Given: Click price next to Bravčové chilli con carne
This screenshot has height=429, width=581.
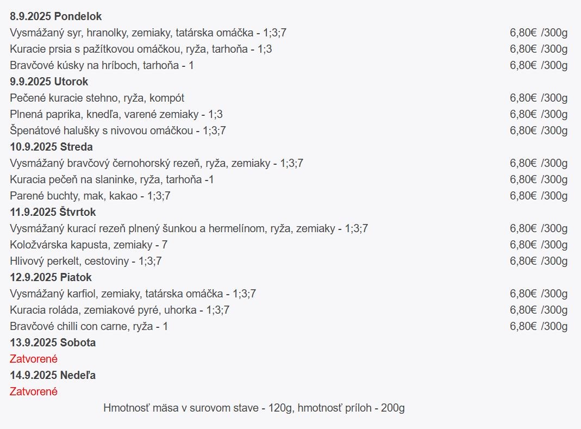Looking at the screenshot, I should [x=539, y=326].
